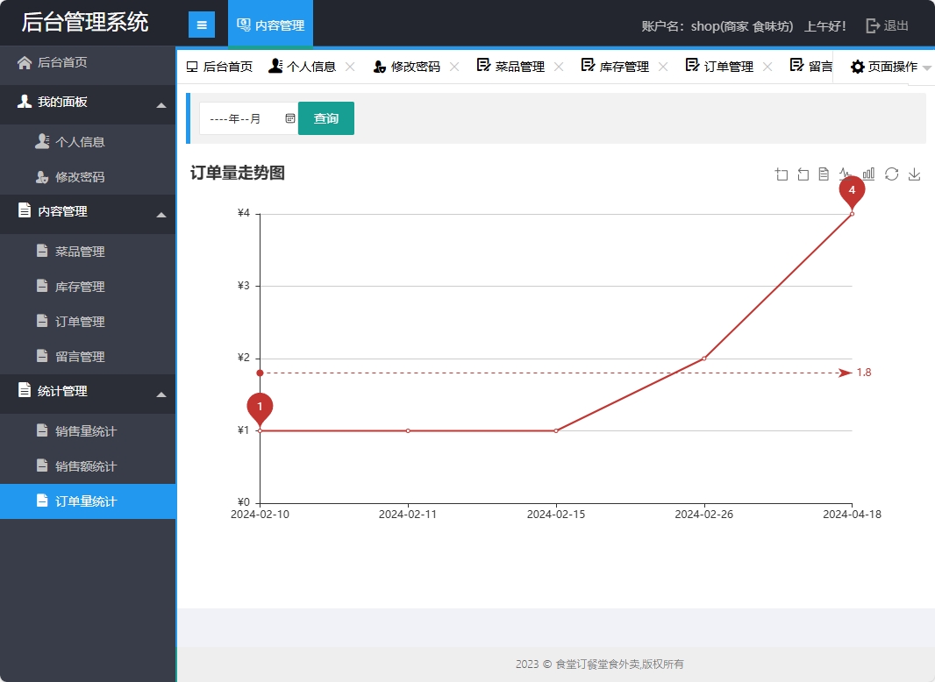Switch to the 菜品管理 tab
This screenshot has height=682, width=935.
(519, 67)
